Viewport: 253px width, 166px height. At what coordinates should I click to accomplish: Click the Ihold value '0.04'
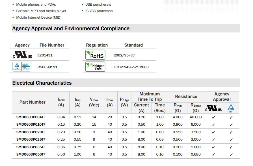(61, 117)
